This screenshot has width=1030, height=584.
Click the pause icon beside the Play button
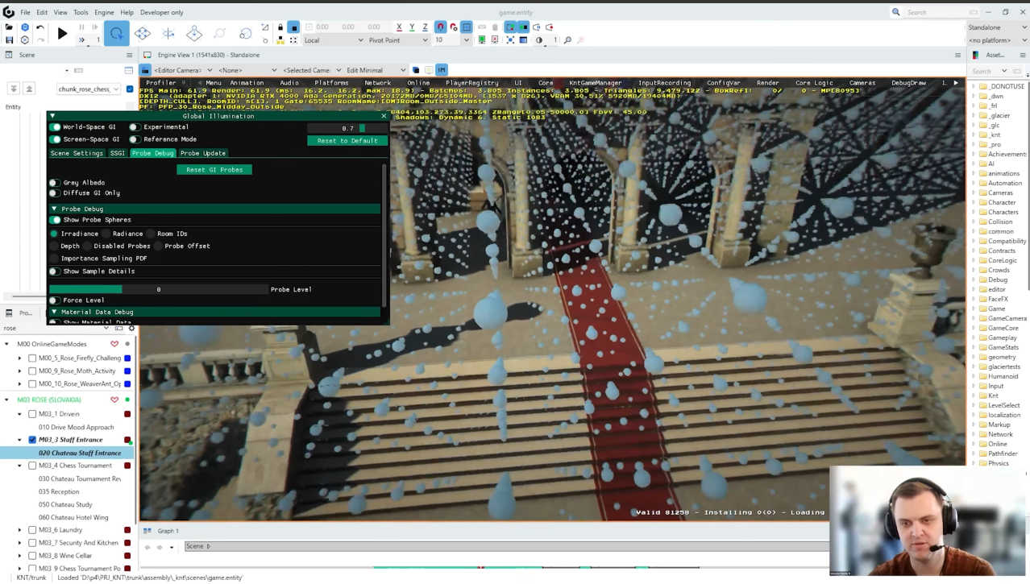pyautogui.click(x=81, y=27)
